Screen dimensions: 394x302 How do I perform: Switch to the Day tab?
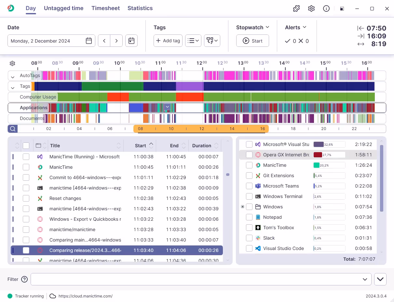click(x=31, y=8)
